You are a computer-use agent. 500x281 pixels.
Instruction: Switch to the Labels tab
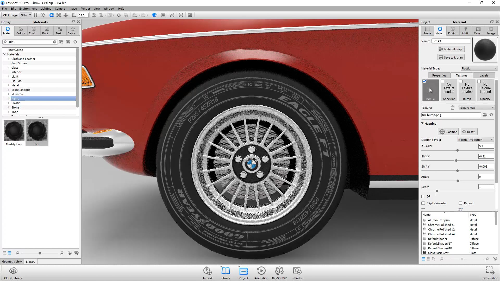coord(484,75)
